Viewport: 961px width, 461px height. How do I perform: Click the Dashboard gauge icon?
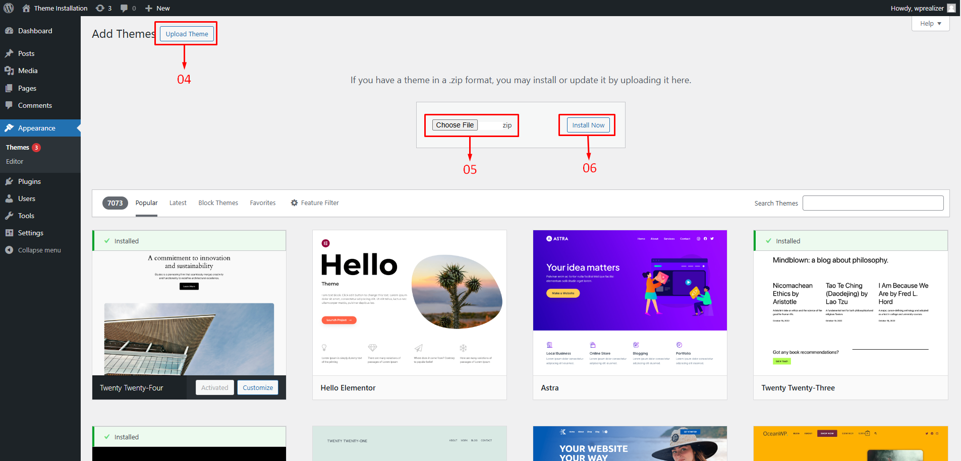[x=9, y=31]
